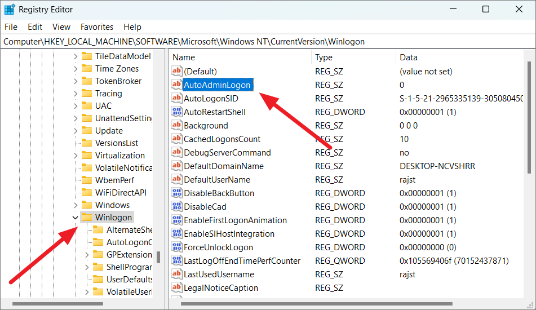Click the Time Zones folder icon
This screenshot has height=310, width=536.
pos(87,68)
